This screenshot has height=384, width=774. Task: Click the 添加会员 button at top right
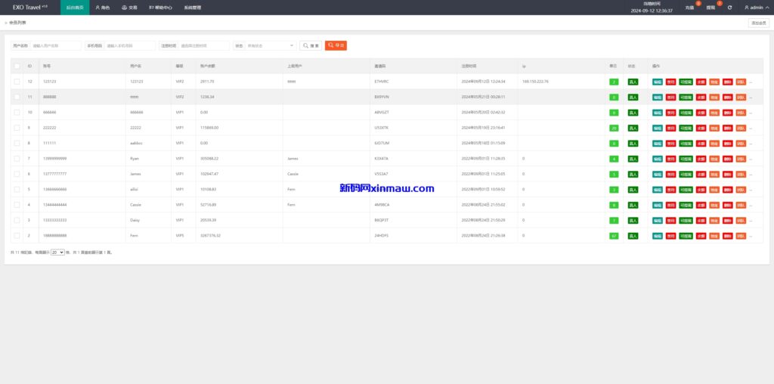point(758,23)
